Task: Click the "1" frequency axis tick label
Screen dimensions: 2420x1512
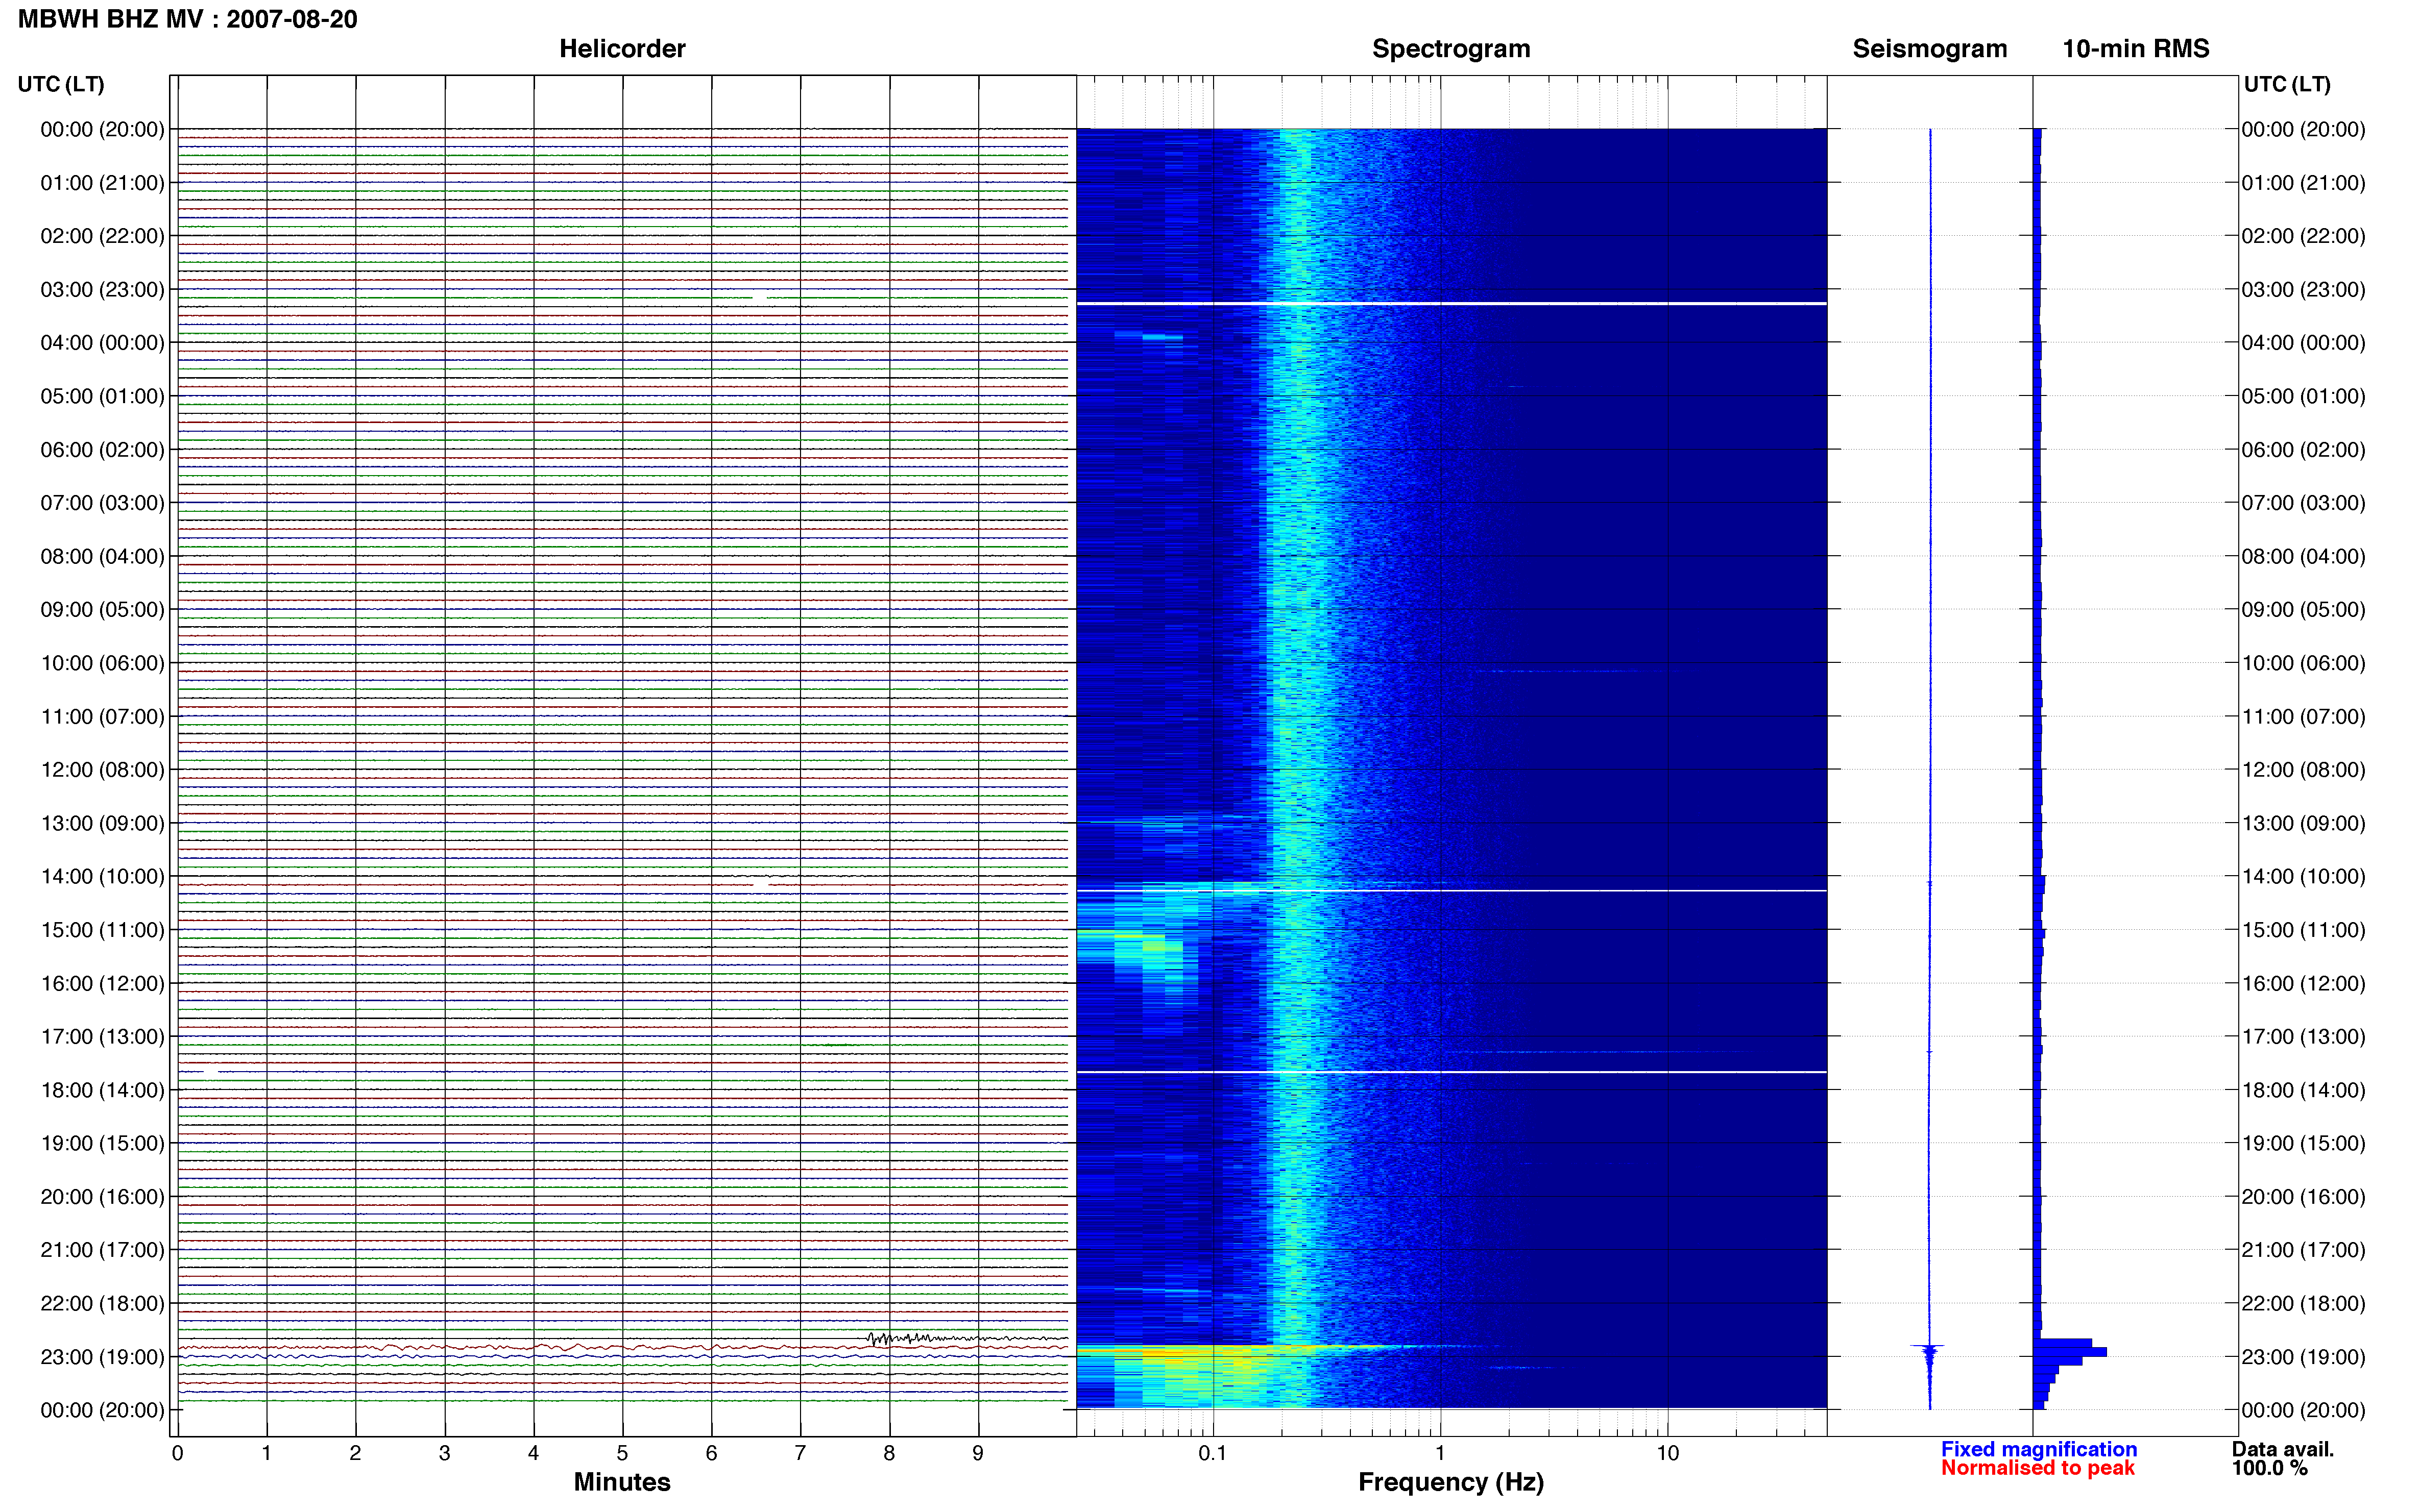Action: 1440,1453
